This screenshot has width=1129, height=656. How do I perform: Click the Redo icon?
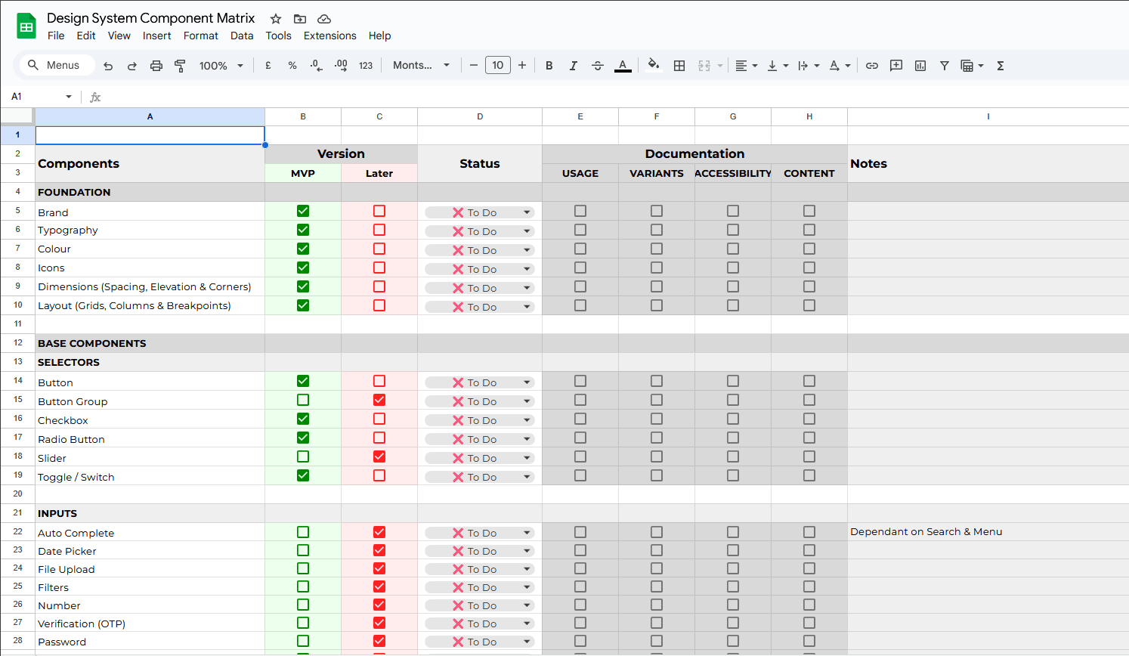pyautogui.click(x=132, y=66)
